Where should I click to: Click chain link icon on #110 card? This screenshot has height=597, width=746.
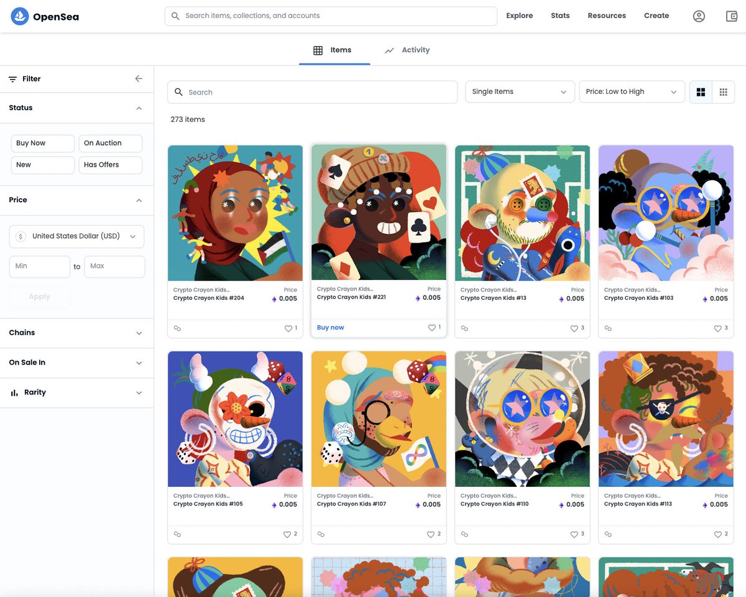(464, 534)
